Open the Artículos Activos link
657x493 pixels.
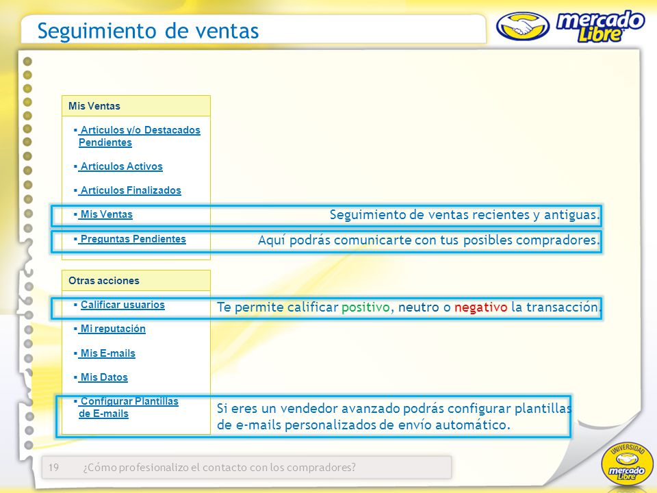coord(120,166)
